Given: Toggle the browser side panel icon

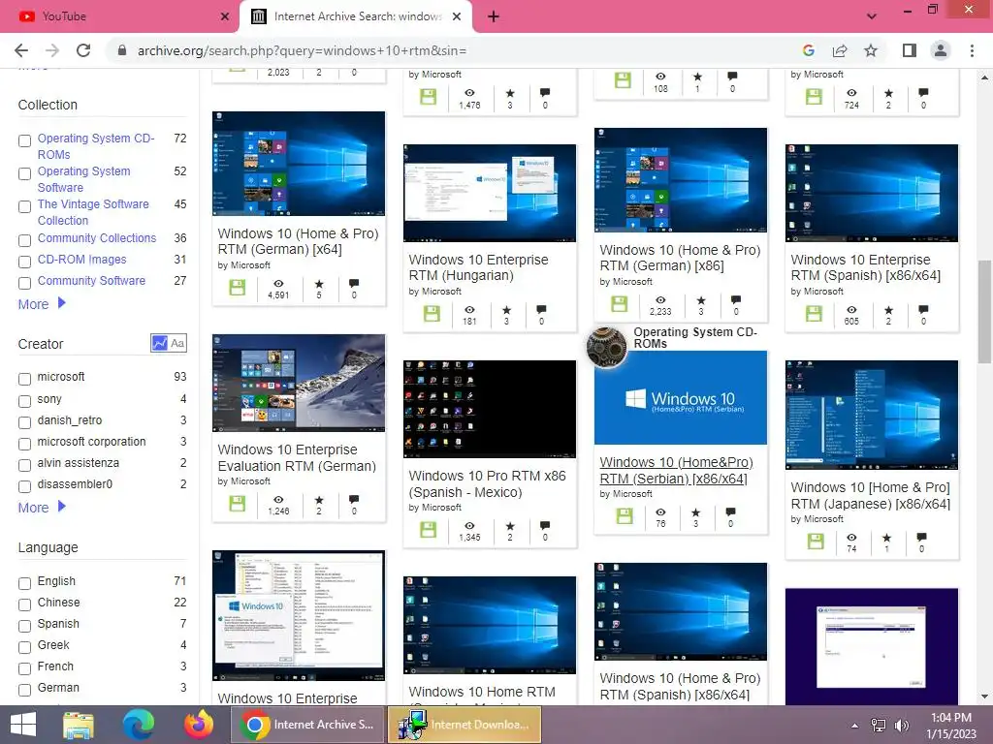Looking at the screenshot, I should (910, 50).
